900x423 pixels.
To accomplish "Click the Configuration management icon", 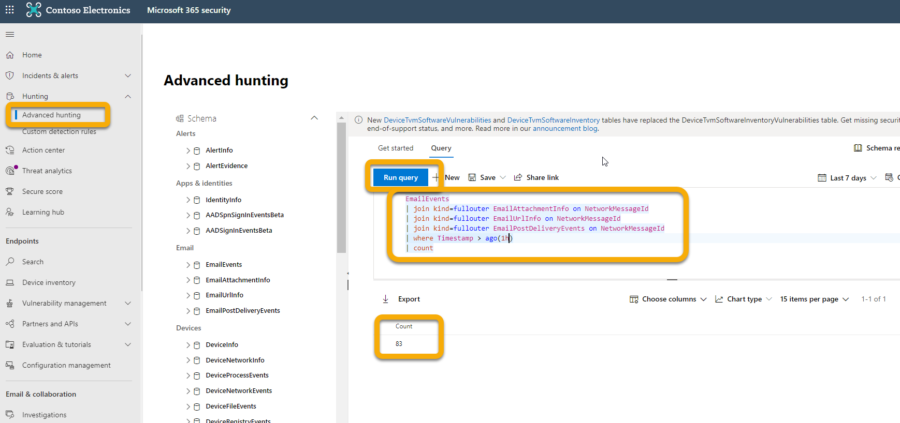I will pos(10,365).
